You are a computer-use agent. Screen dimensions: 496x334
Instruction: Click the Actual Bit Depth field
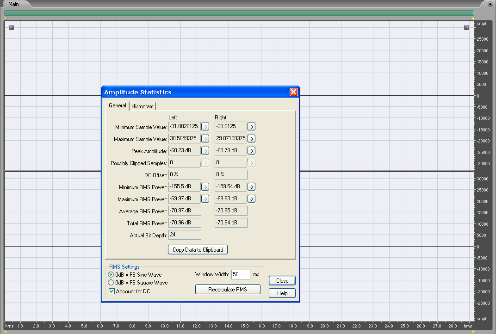185,235
